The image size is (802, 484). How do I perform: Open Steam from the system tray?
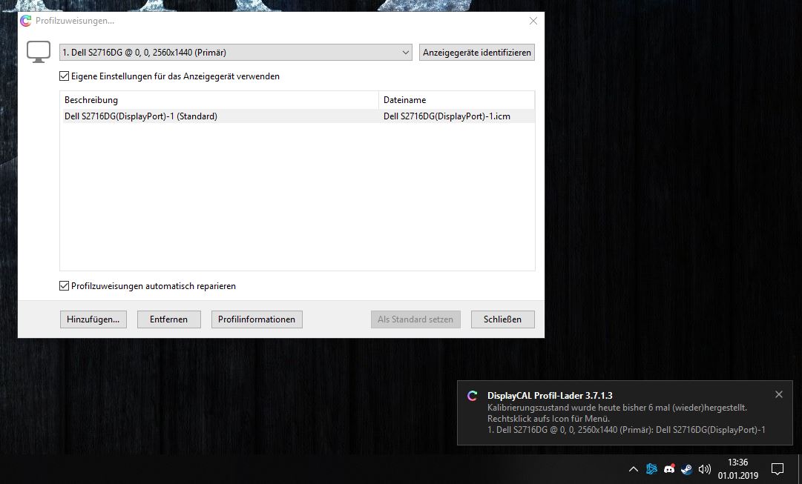click(687, 469)
